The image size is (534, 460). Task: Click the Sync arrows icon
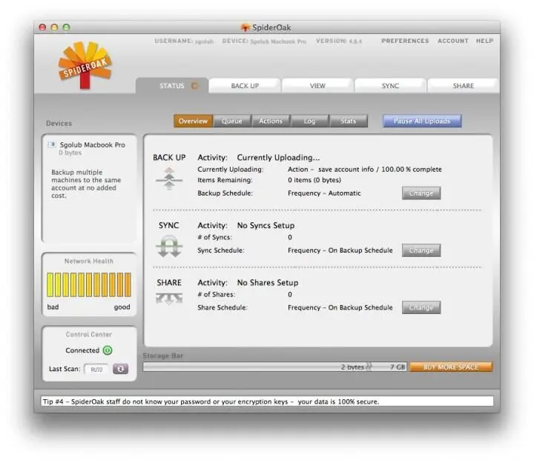169,246
